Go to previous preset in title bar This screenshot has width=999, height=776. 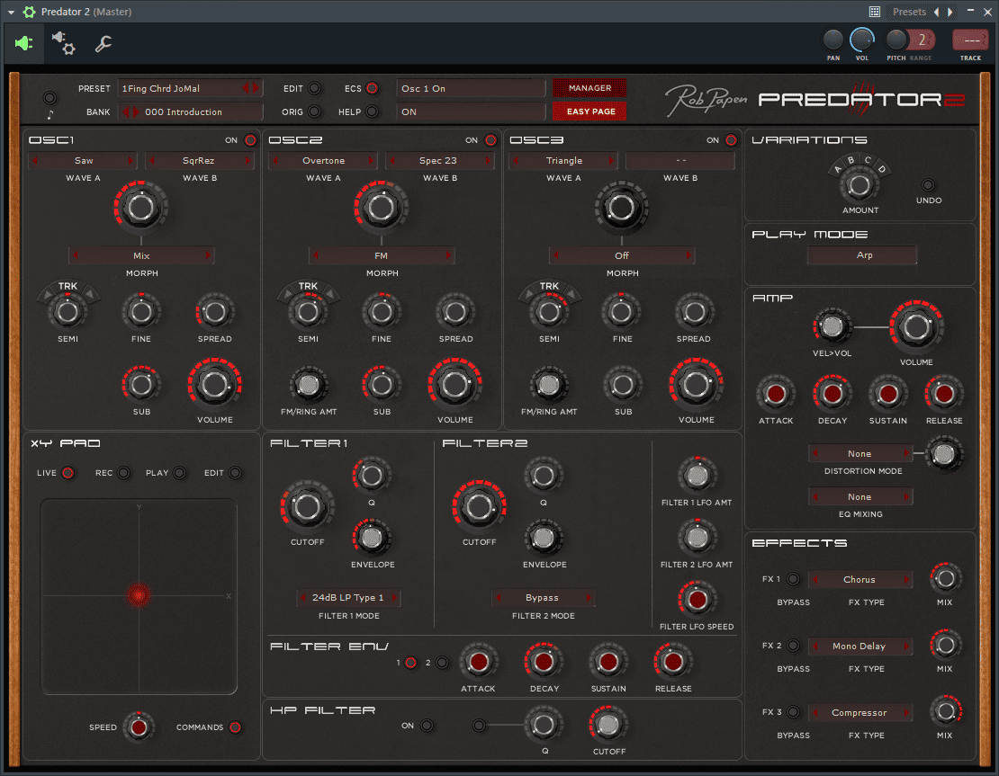(937, 12)
